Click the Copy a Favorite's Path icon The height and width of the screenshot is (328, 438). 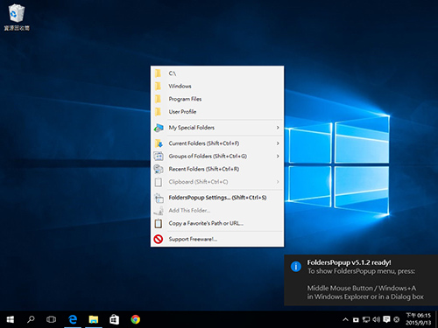[159, 223]
